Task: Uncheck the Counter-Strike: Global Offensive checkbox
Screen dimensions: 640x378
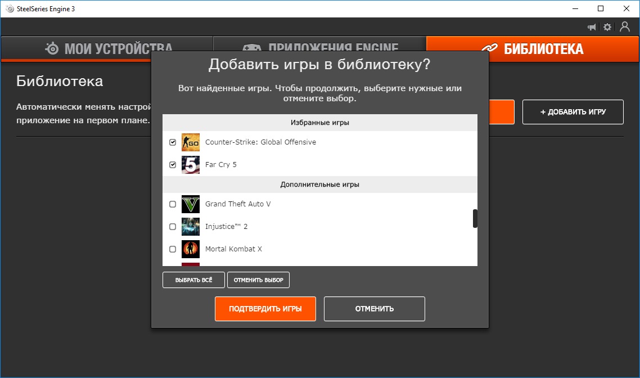Action: pos(173,142)
